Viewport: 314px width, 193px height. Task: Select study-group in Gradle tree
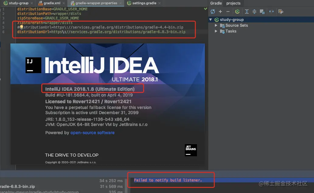(x=232, y=20)
